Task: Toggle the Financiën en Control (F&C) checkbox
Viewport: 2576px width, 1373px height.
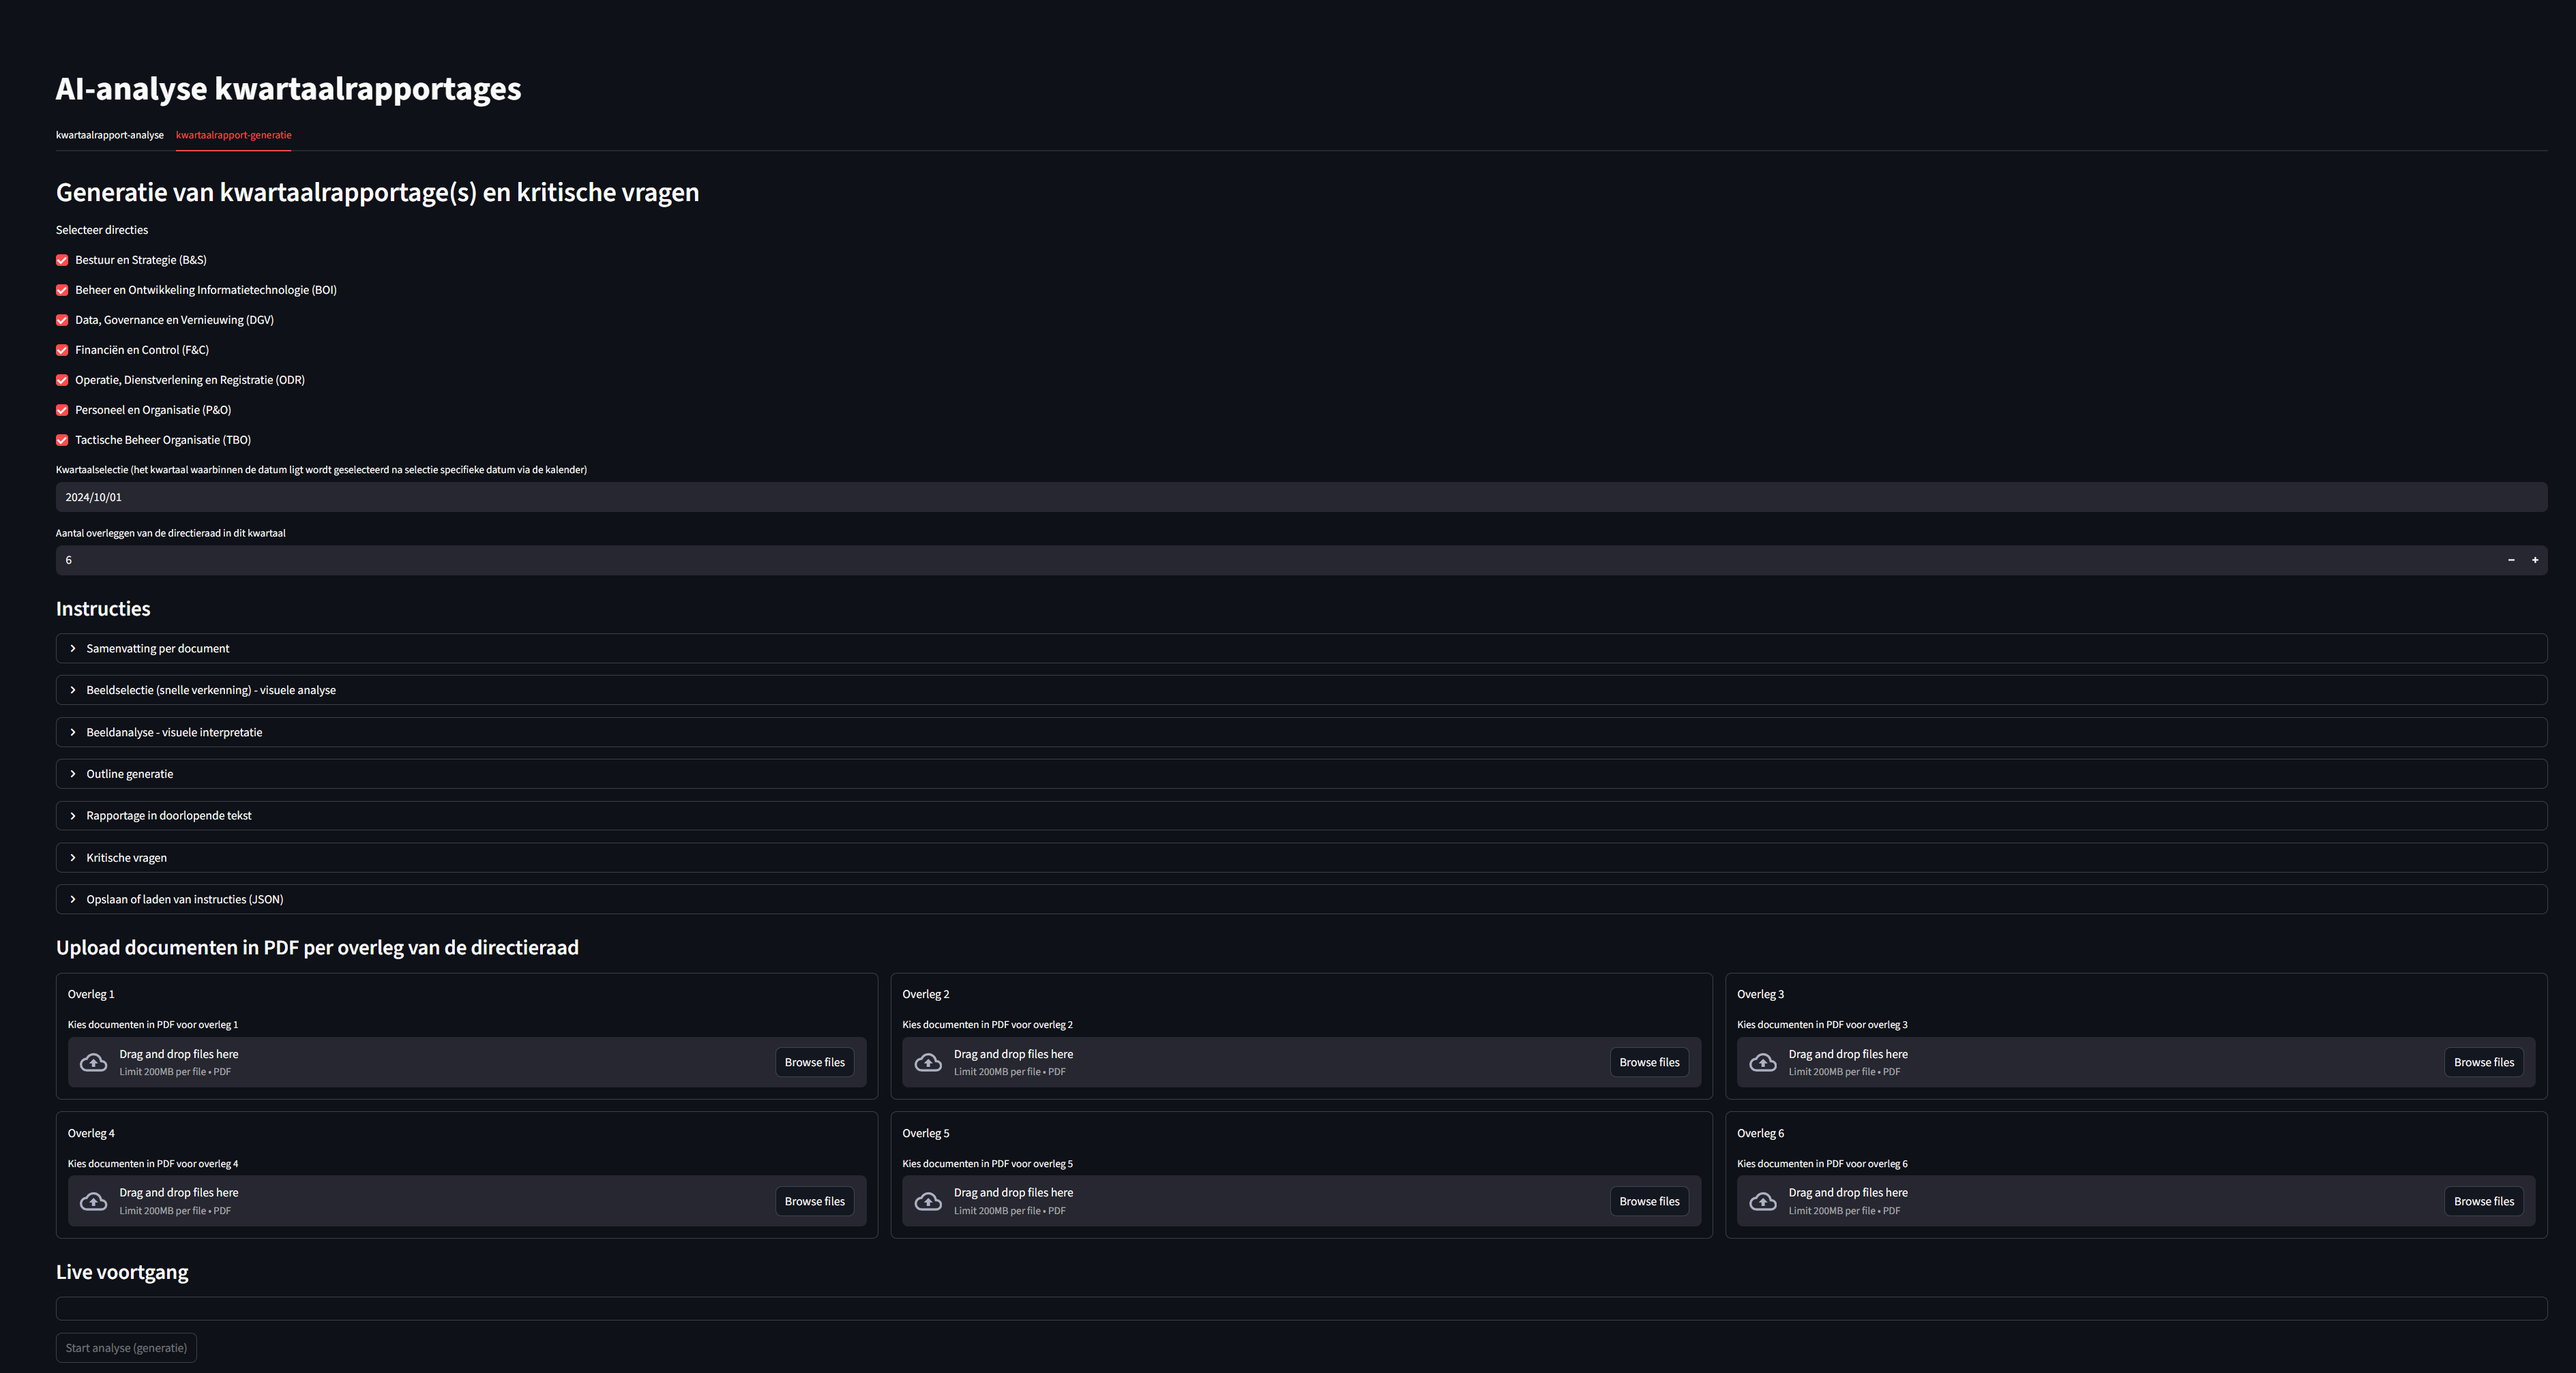Action: pos(62,350)
